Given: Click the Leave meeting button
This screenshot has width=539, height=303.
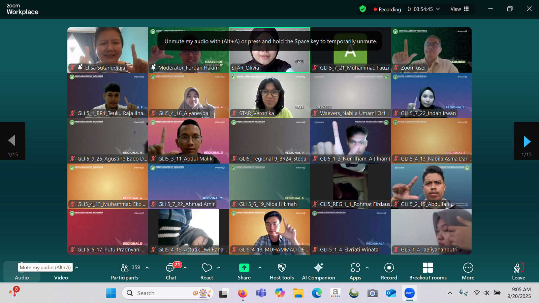Looking at the screenshot, I should [518, 271].
